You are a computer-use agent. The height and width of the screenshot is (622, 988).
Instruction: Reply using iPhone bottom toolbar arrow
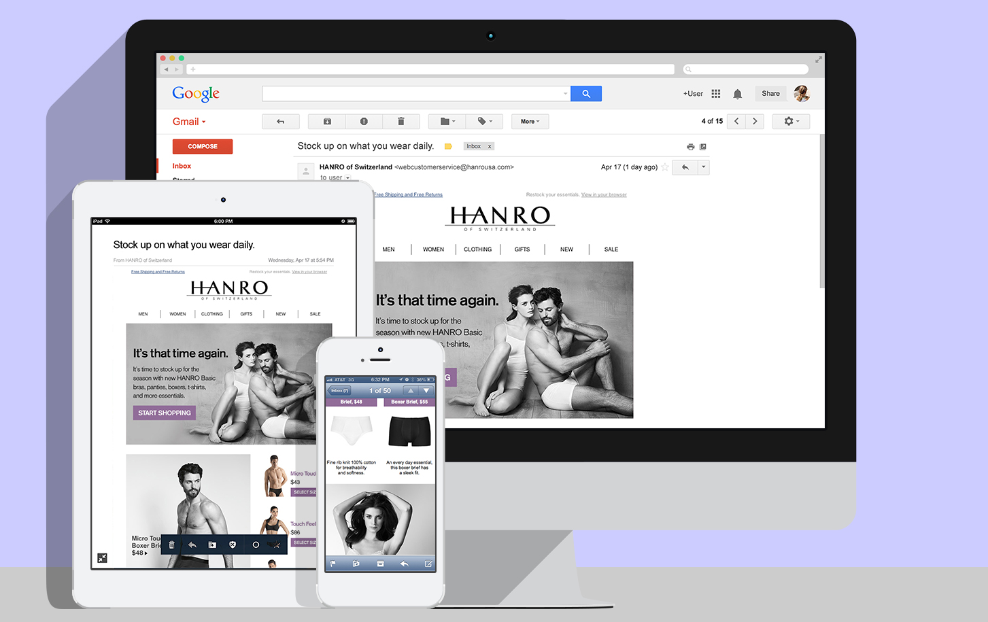click(x=404, y=564)
